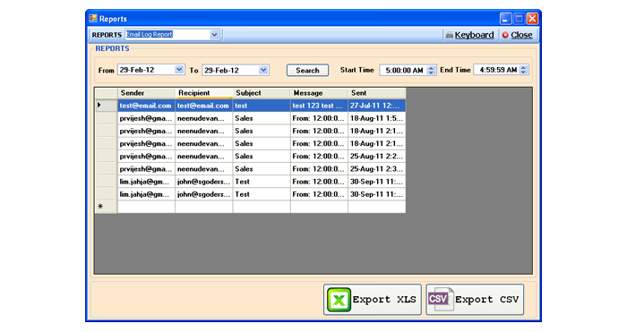Click the 'test 123 test' message cell
Screen dimensions: 627x332
coord(319,106)
